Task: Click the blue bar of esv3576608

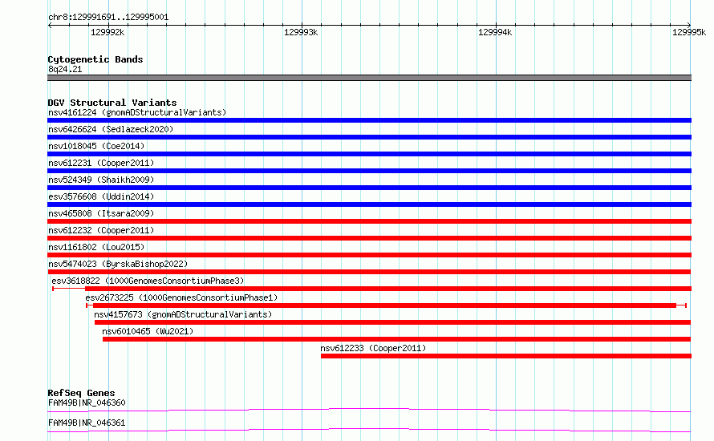Action: click(x=369, y=204)
